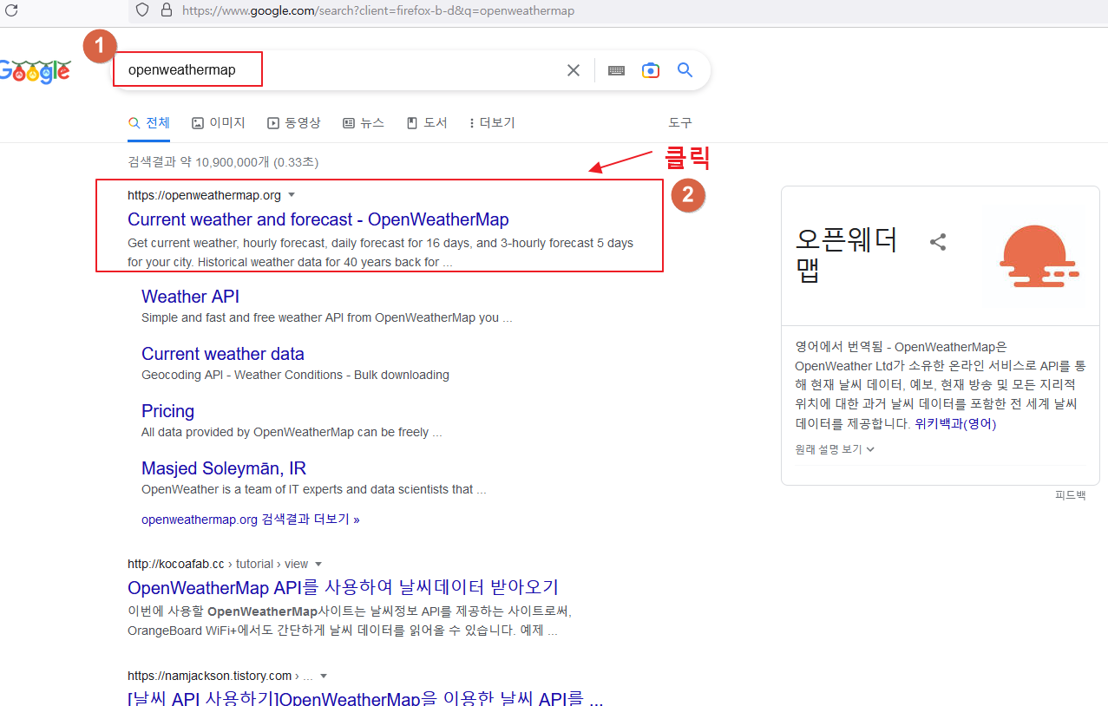Switch to the 뉴스 tab

click(x=364, y=123)
